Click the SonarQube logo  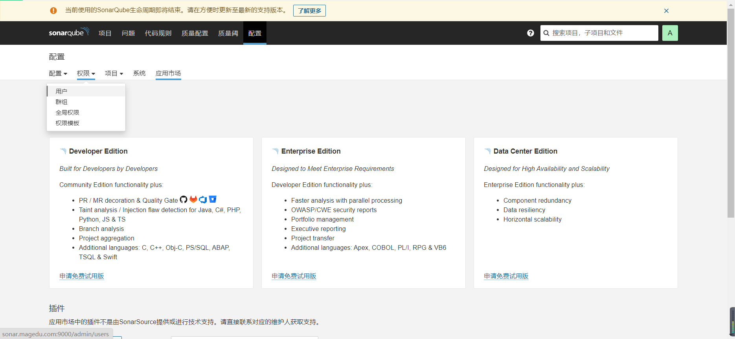69,32
